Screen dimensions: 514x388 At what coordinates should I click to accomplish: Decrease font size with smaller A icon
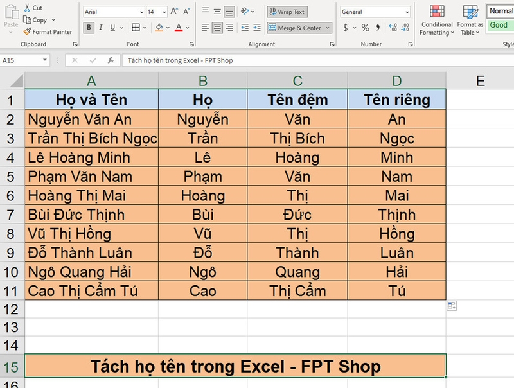(x=186, y=12)
